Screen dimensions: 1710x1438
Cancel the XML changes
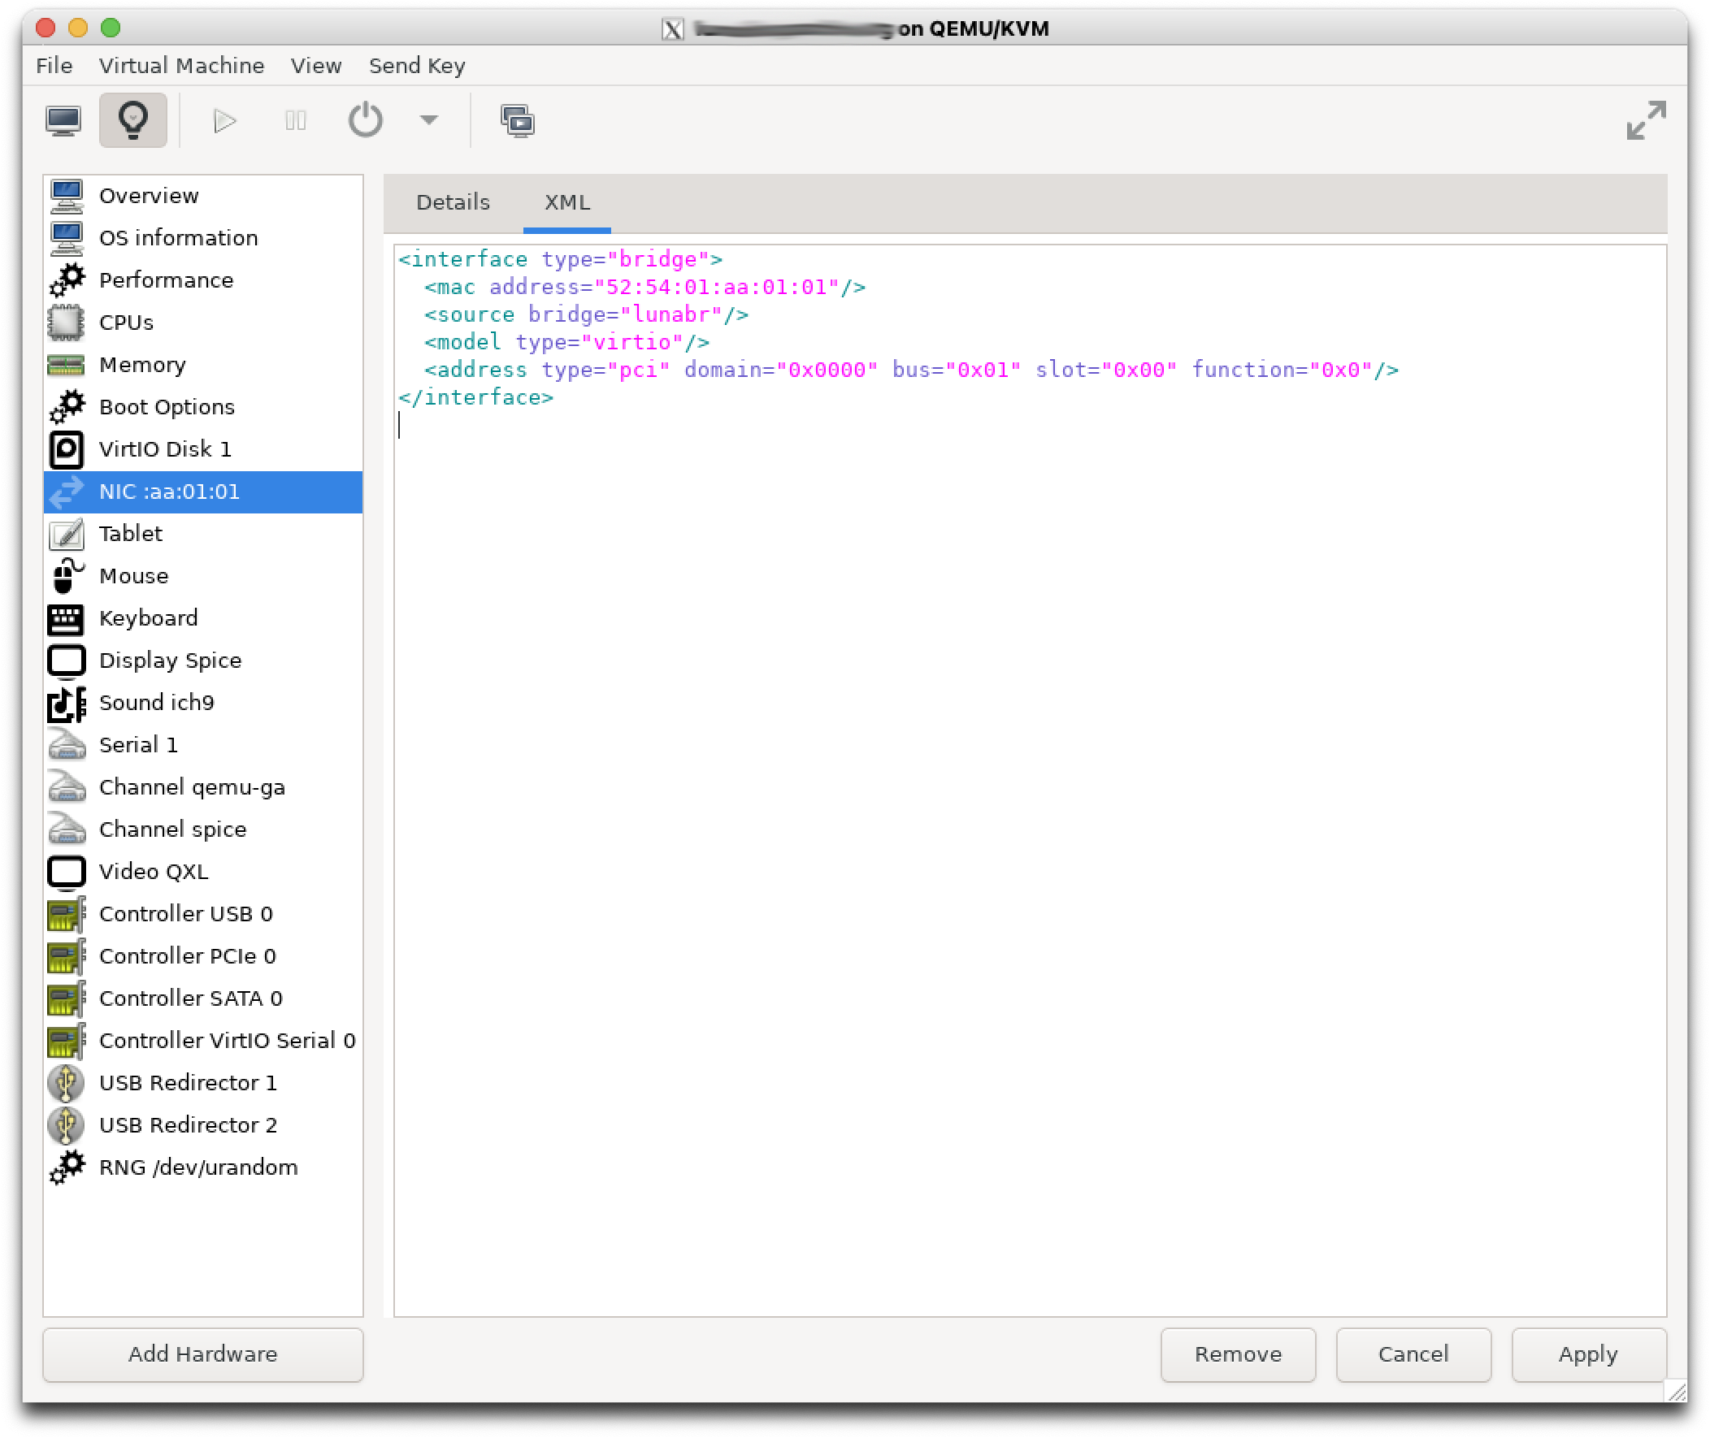(x=1414, y=1355)
